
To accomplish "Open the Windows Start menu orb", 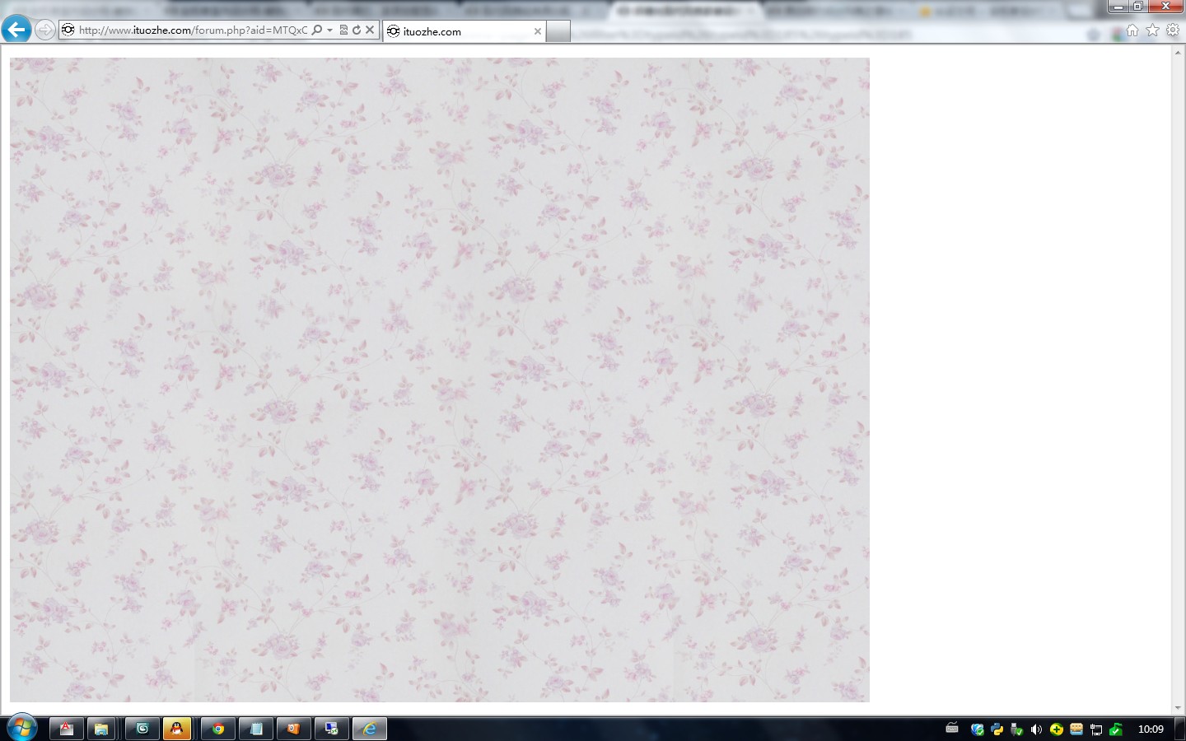I will point(21,728).
